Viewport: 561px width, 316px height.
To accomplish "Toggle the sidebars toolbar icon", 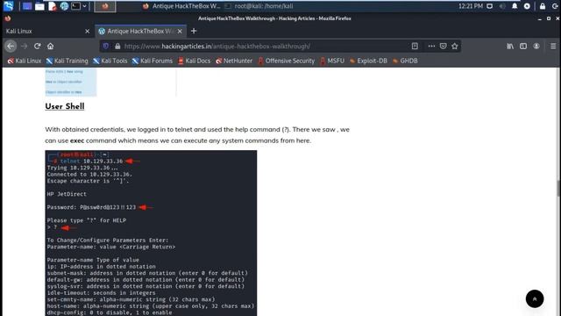I will pos(523,47).
